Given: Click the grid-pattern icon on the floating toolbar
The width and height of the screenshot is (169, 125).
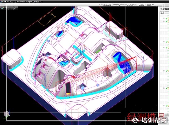Looking at the screenshot, I should point(10,8).
